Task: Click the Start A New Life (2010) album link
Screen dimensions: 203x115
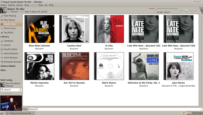Action: coord(36,12)
